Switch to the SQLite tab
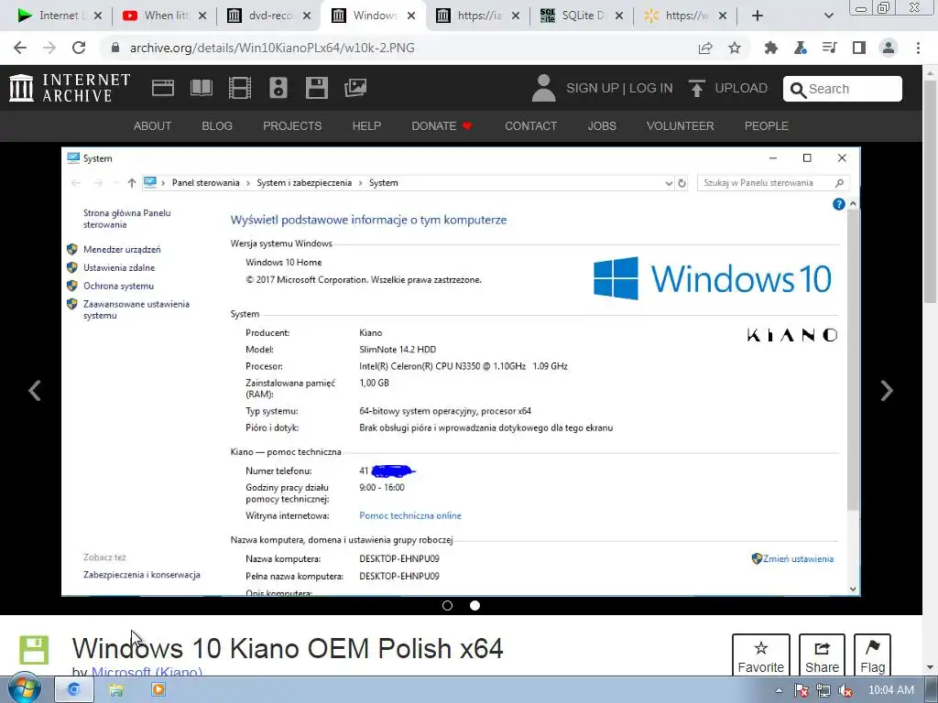The width and height of the screenshot is (938, 703). point(582,16)
